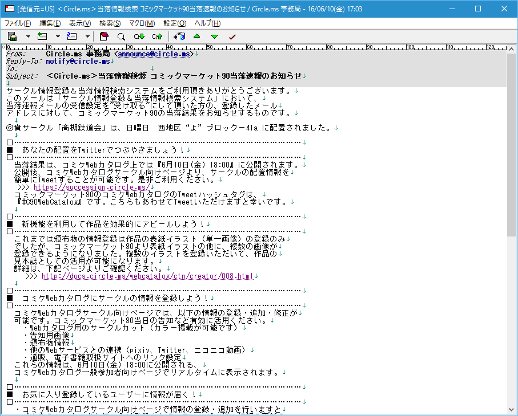Screen dimensions: 518x416
Task: Open the 検索(S) menu
Action: (x=110, y=23)
